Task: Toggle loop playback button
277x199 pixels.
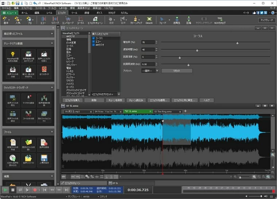Action: (20, 190)
